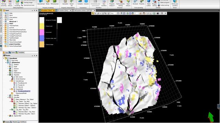
Task: Switch to the Cases pane tab
Action: 12,52
